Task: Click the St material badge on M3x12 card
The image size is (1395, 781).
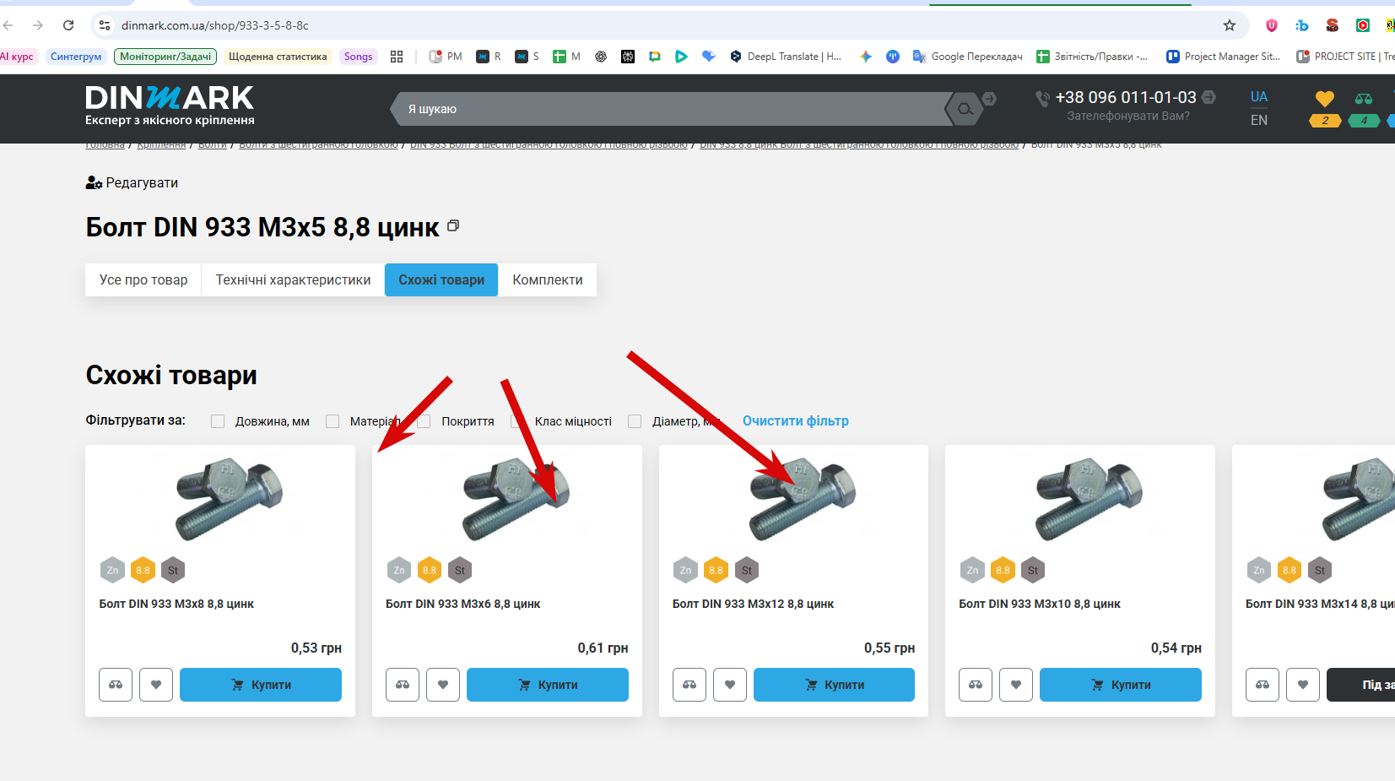Action: (x=747, y=570)
